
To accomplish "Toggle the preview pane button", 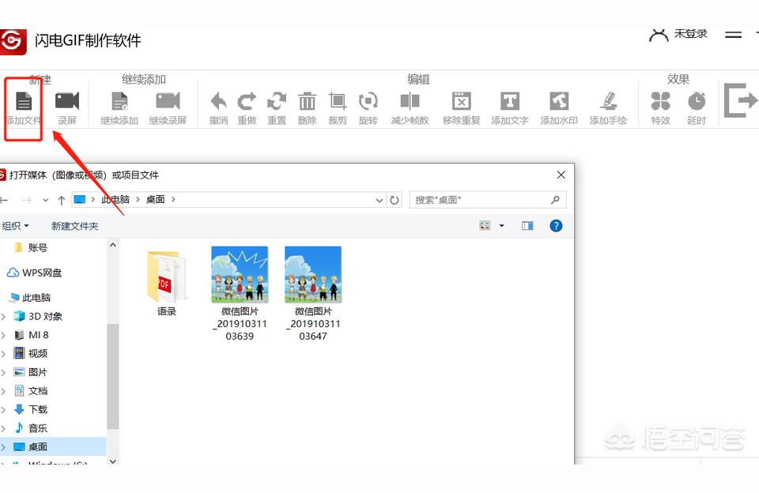I will 527,226.
